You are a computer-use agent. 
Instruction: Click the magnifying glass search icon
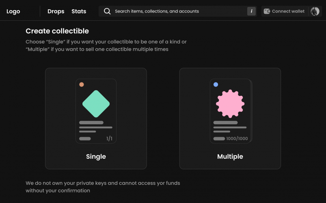[107, 11]
